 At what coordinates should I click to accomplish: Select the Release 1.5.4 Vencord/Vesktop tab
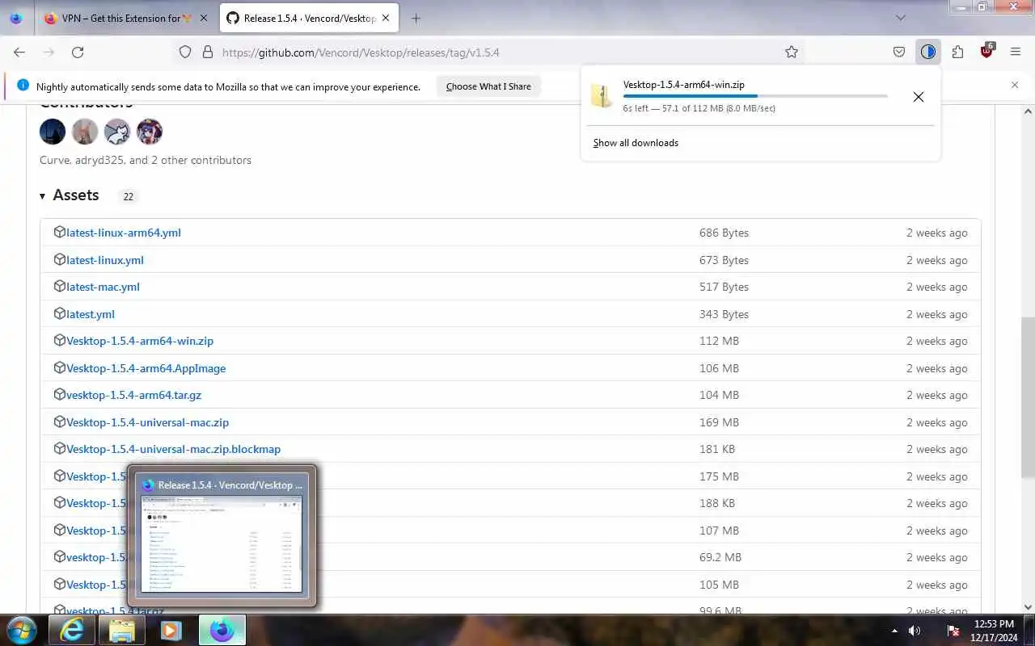[309, 18]
